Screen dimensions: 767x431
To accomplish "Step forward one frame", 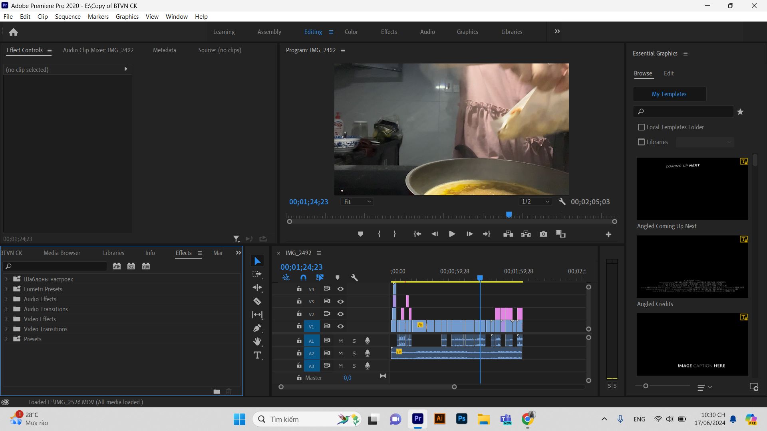I will point(469,234).
